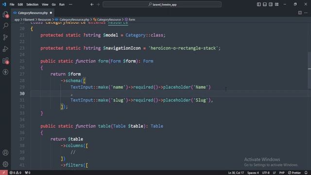311x175 pixels.
Task: Click $navigationIcon variable on line 23
Action: tap(121, 48)
